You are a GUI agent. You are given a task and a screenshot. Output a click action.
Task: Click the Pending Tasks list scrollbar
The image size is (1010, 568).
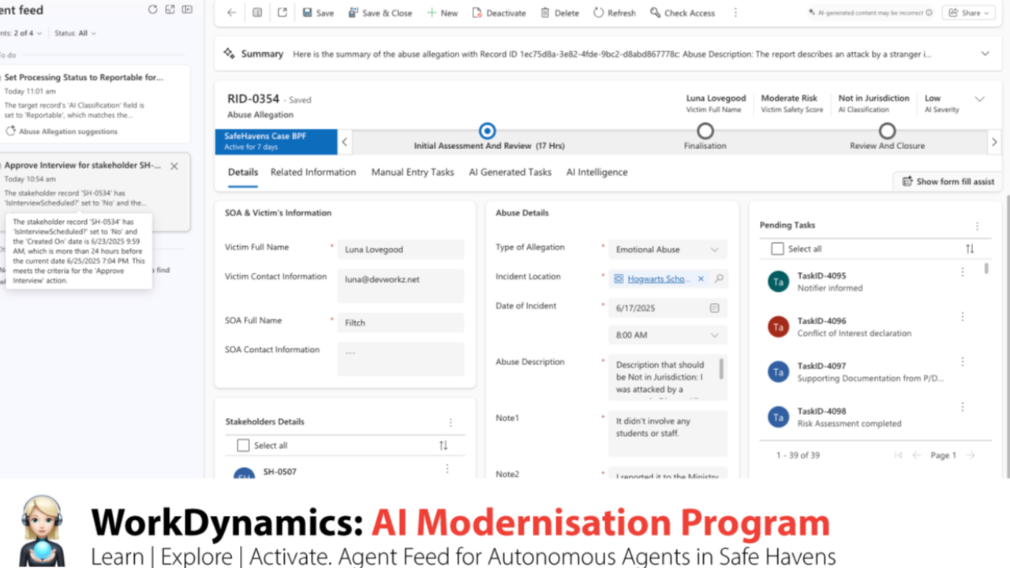click(x=986, y=269)
